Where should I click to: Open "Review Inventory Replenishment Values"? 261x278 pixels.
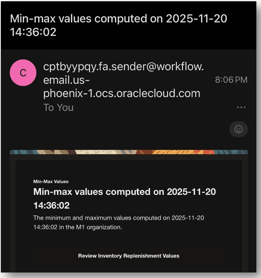[128, 256]
